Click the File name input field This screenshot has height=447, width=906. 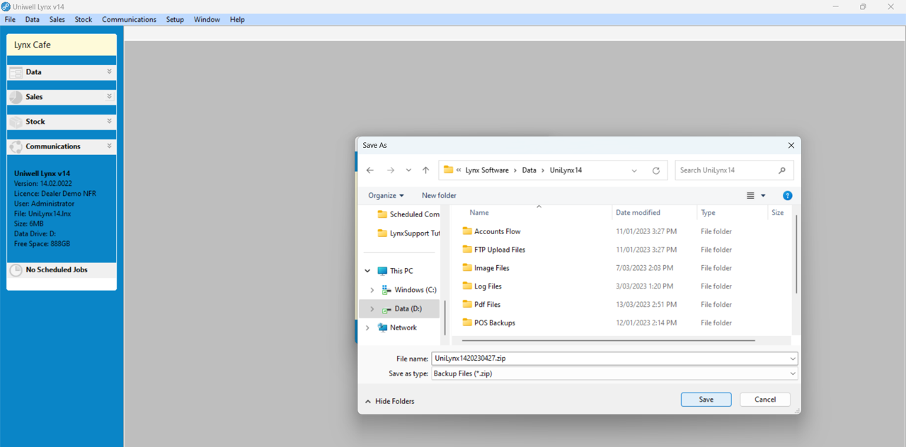609,359
